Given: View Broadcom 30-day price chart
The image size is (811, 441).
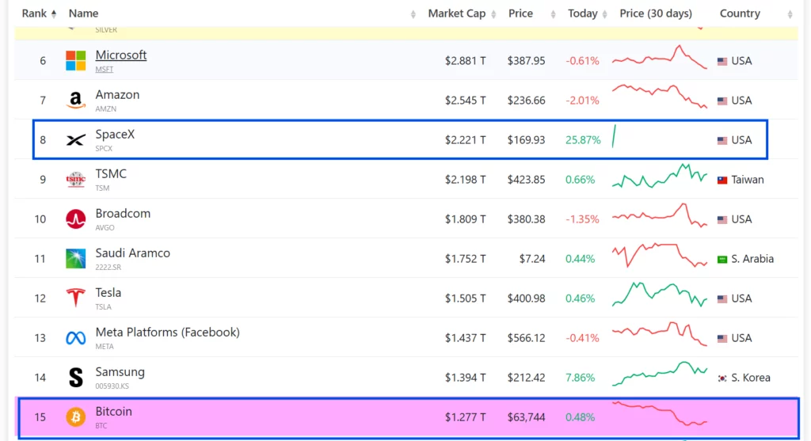Looking at the screenshot, I should [660, 215].
